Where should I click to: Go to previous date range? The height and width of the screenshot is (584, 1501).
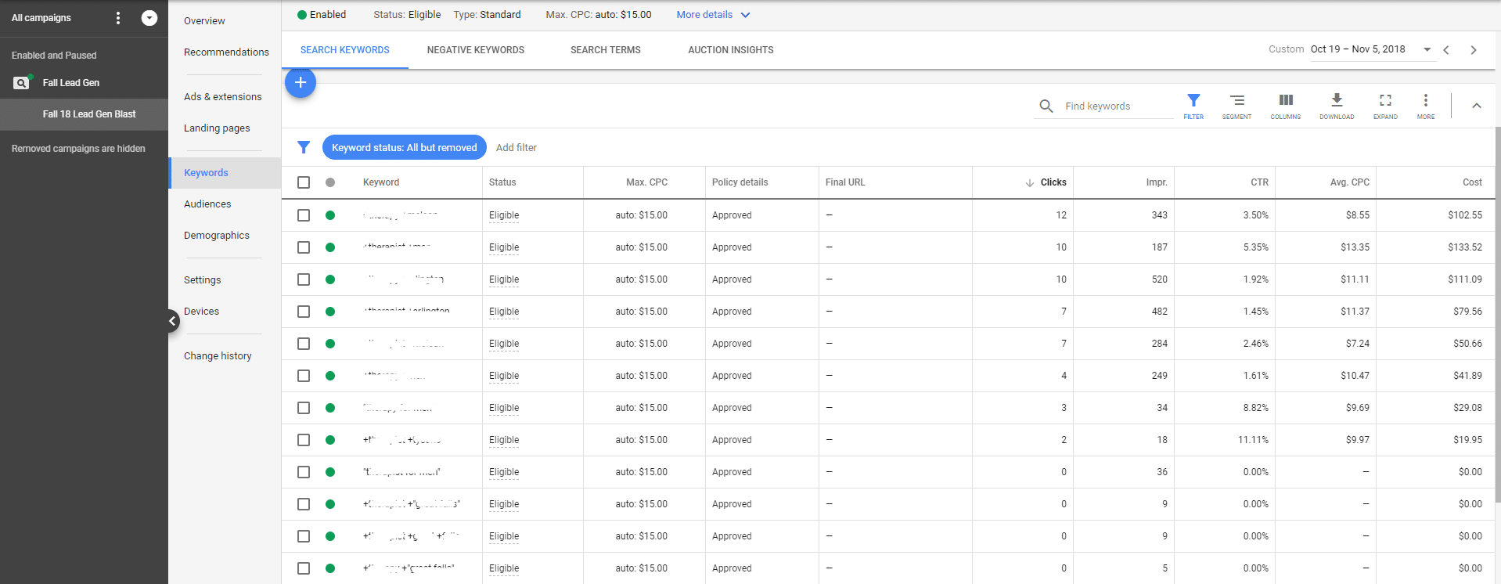(x=1446, y=50)
